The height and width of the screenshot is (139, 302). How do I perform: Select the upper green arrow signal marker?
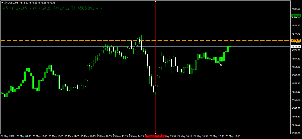[219, 62]
